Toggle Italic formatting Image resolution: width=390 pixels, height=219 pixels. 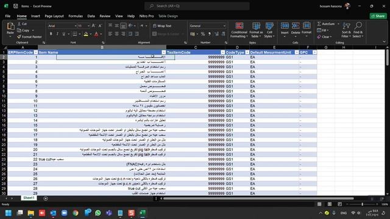57,34
